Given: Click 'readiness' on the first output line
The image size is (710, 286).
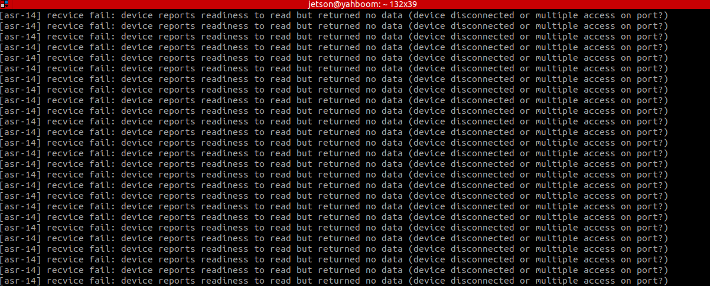Looking at the screenshot, I should coord(224,15).
